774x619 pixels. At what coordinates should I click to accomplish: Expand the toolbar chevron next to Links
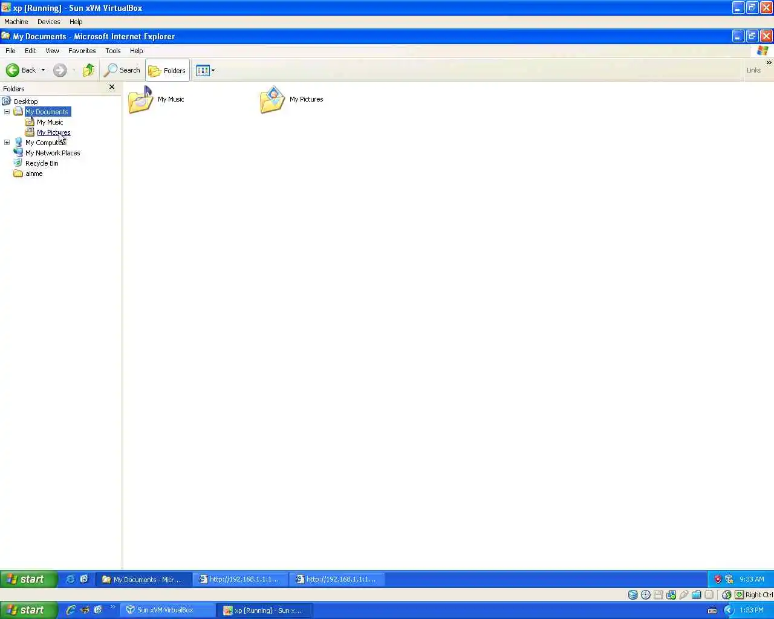[769, 62]
